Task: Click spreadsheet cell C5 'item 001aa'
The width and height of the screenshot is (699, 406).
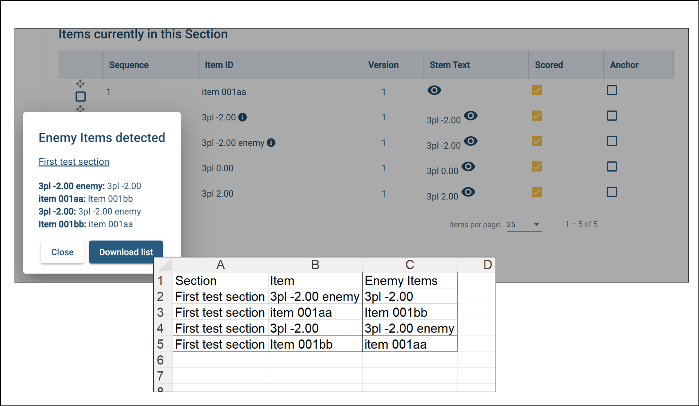Action: click(410, 344)
